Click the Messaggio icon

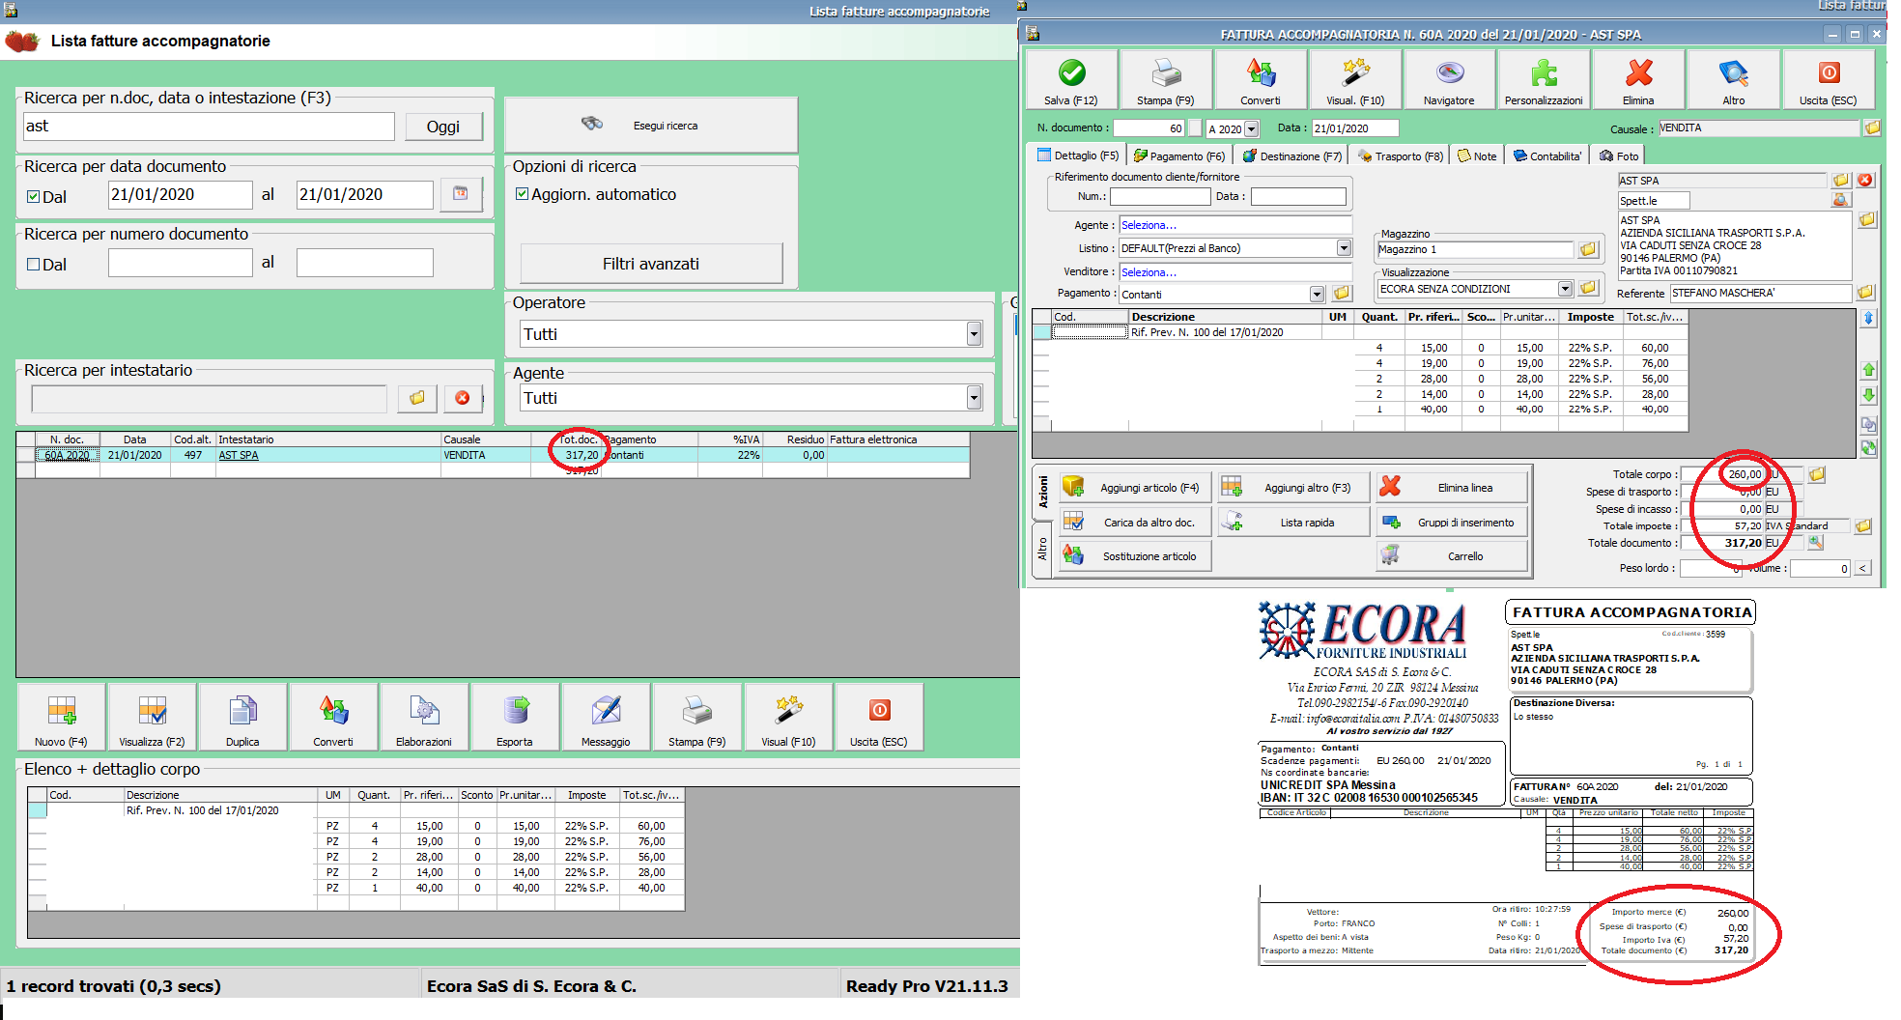(x=607, y=717)
